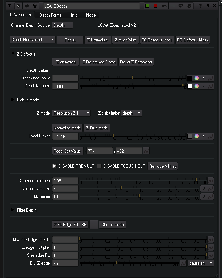Click the wrench icon in header

tap(35, 6)
